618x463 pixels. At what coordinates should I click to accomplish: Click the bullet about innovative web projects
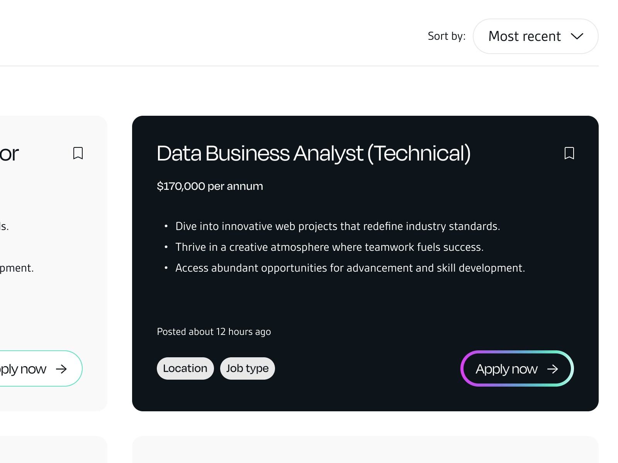coord(338,226)
